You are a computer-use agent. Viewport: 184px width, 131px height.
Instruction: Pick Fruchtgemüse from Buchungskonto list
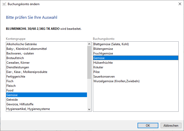103,53
